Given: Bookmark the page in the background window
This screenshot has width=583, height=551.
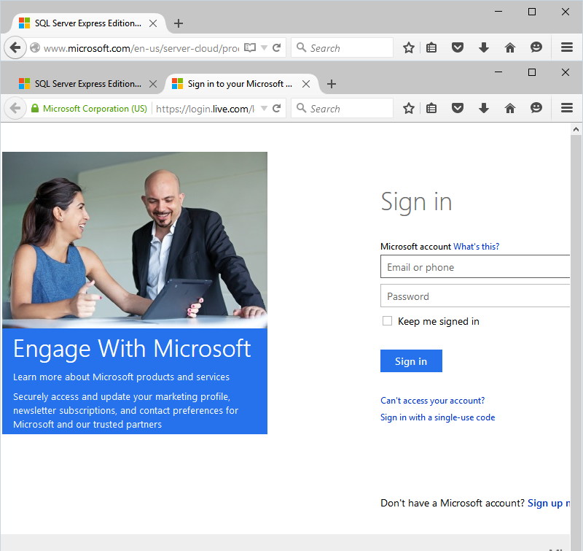Looking at the screenshot, I should (409, 47).
